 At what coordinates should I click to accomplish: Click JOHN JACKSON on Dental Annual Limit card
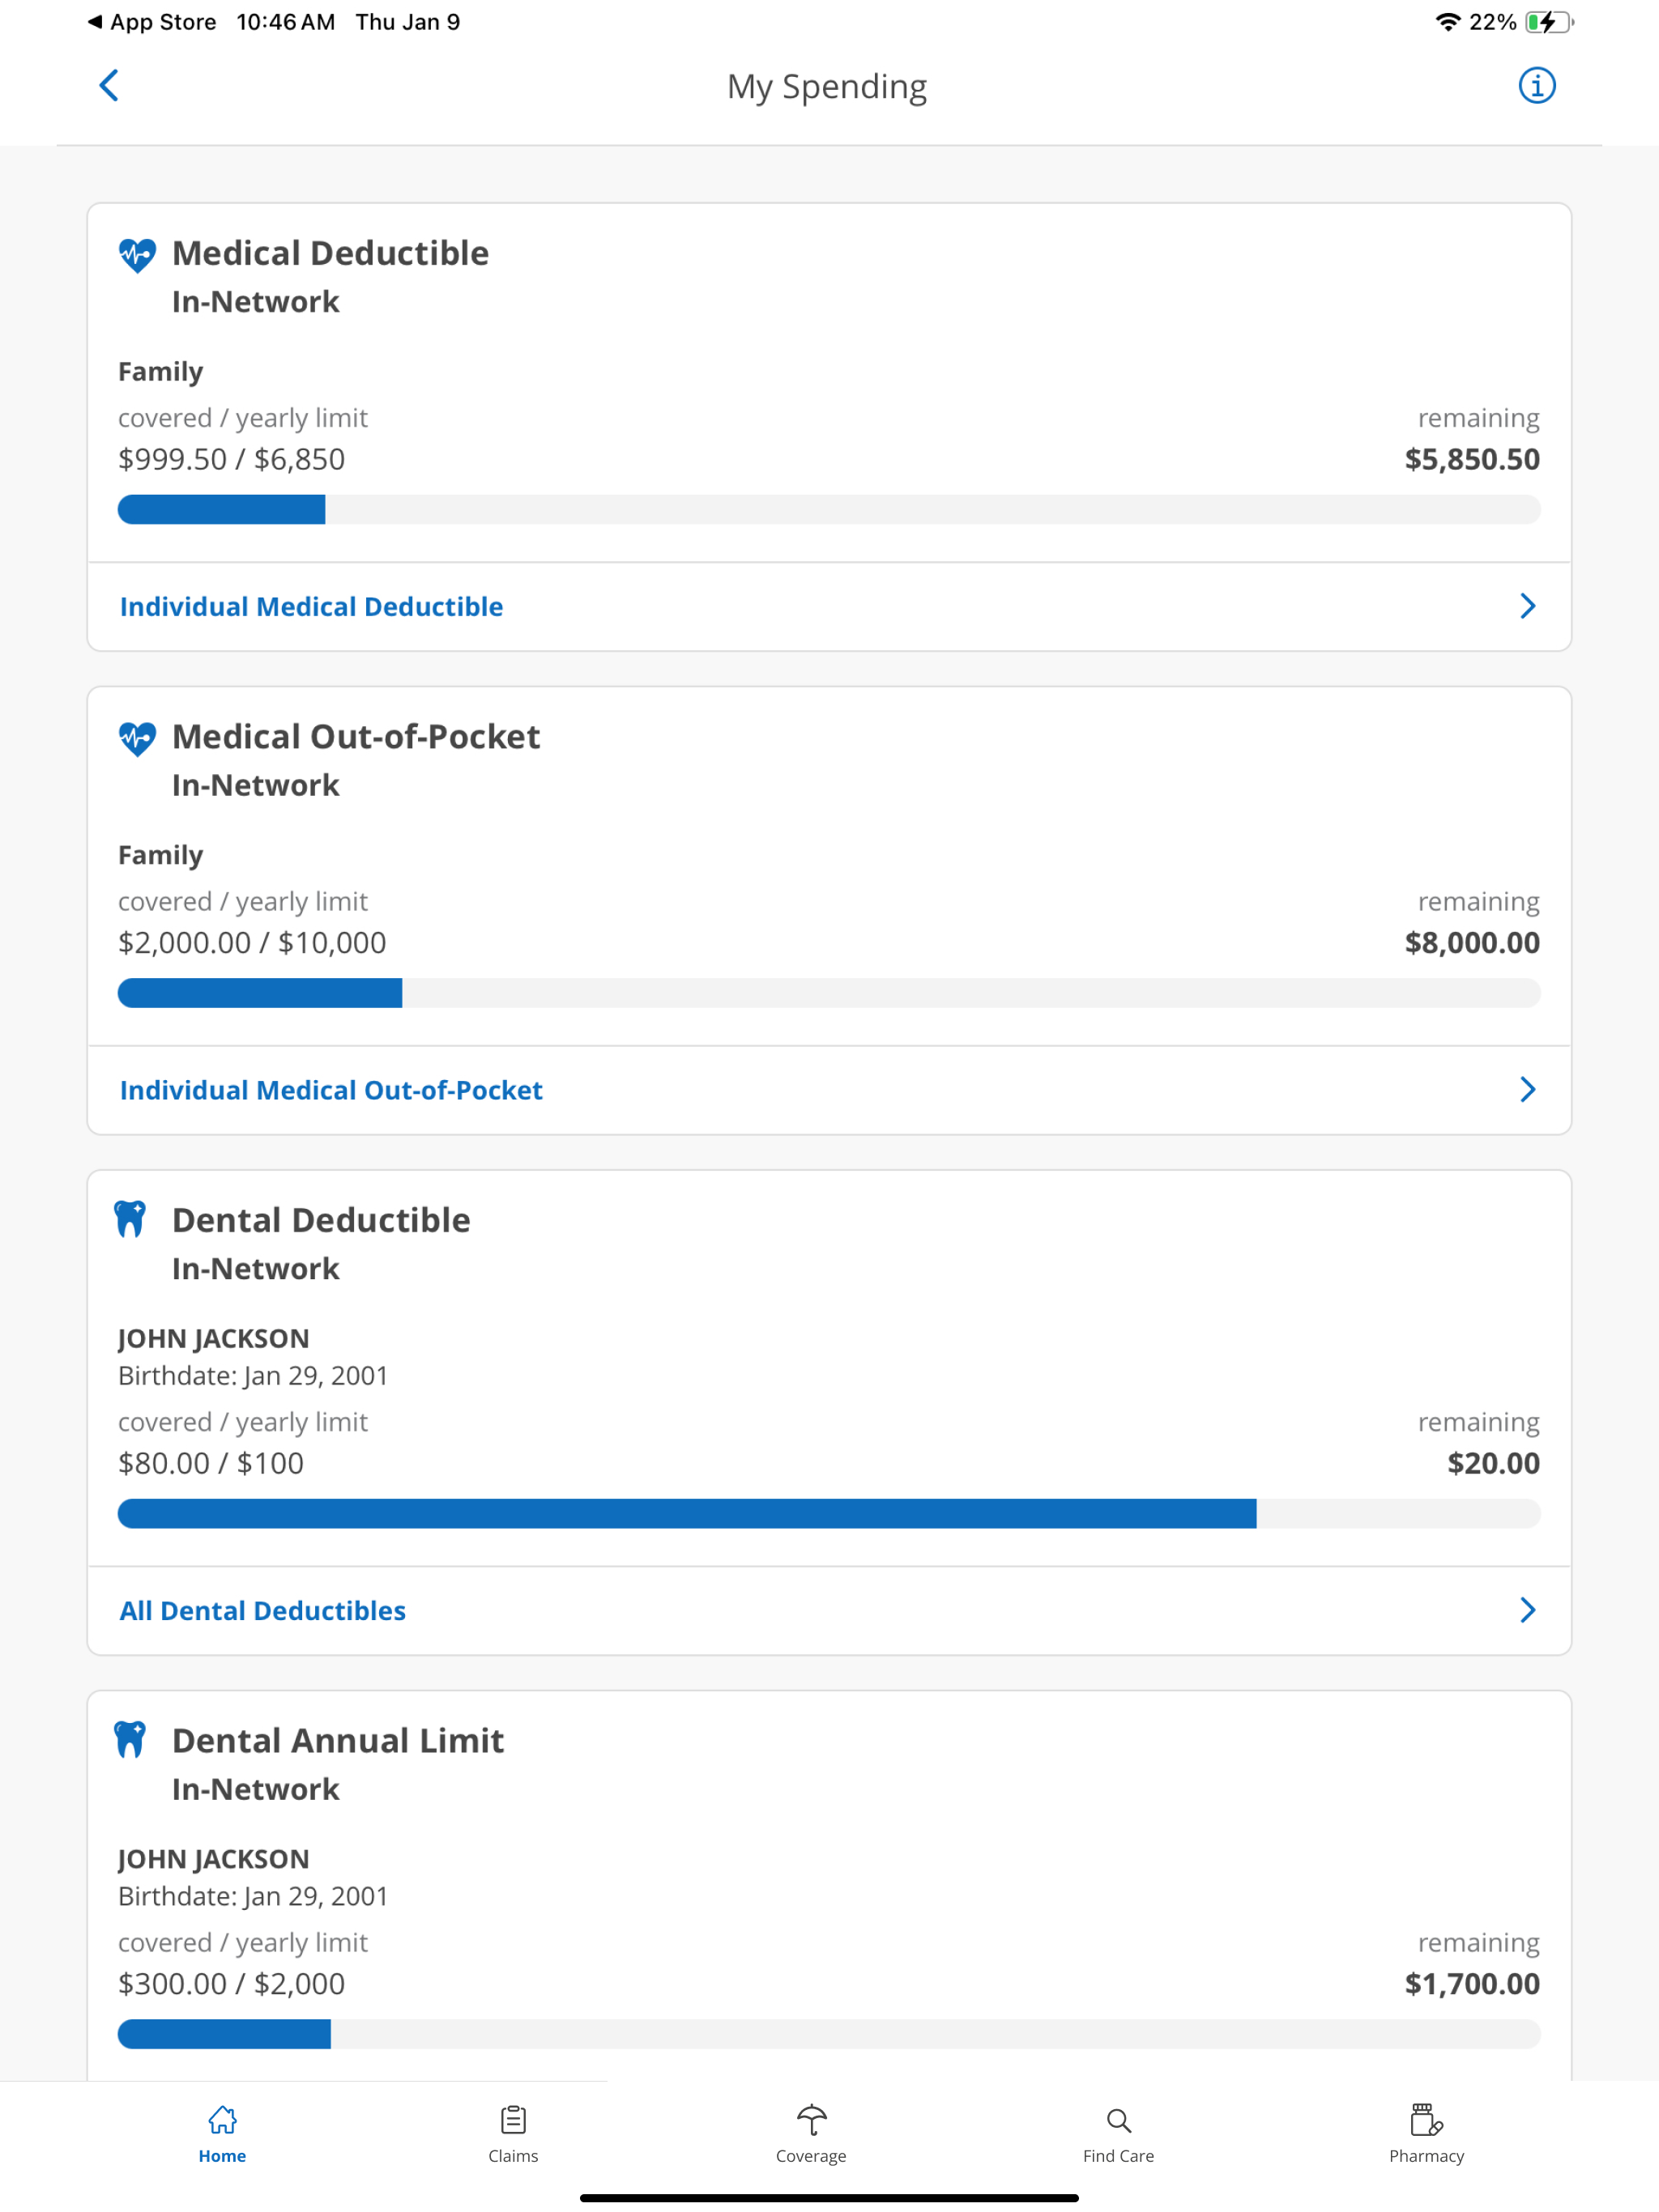coord(213,1858)
